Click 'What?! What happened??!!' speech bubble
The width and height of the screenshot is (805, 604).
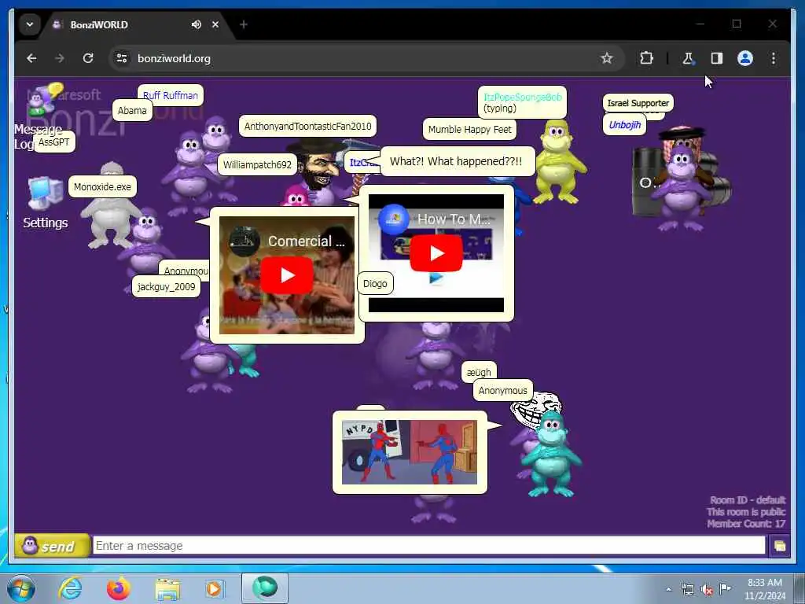click(x=456, y=161)
